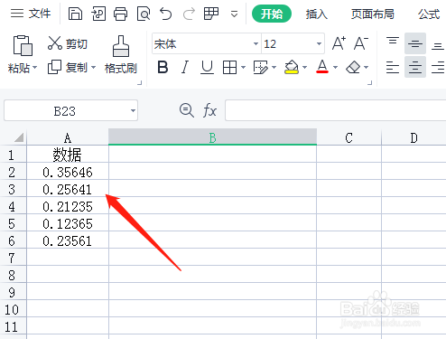The image size is (446, 339).
Task: Toggle Bold formatting
Action: coord(163,67)
